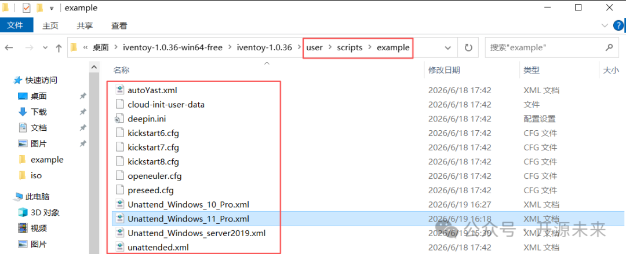Go up one folder level
The height and width of the screenshot is (254, 626).
point(59,48)
